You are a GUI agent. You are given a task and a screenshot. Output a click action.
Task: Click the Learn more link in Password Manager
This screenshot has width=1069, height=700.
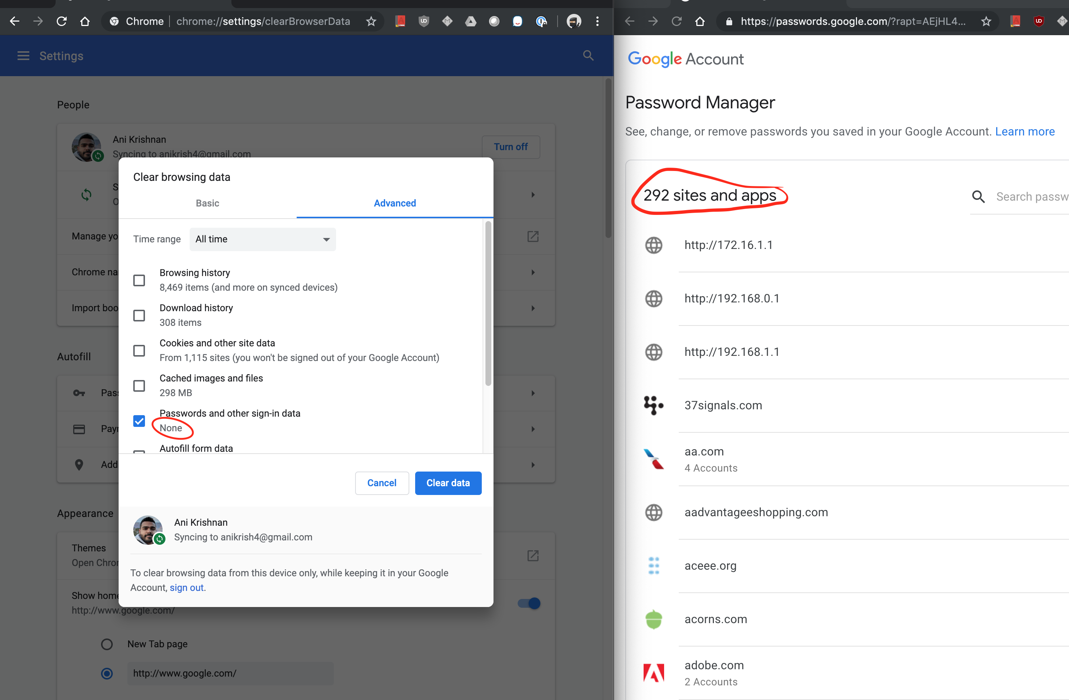[1024, 131]
